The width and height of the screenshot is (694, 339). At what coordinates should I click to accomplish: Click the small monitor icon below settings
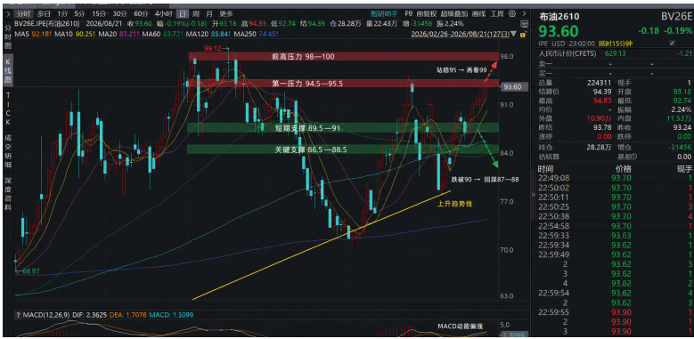click(524, 24)
